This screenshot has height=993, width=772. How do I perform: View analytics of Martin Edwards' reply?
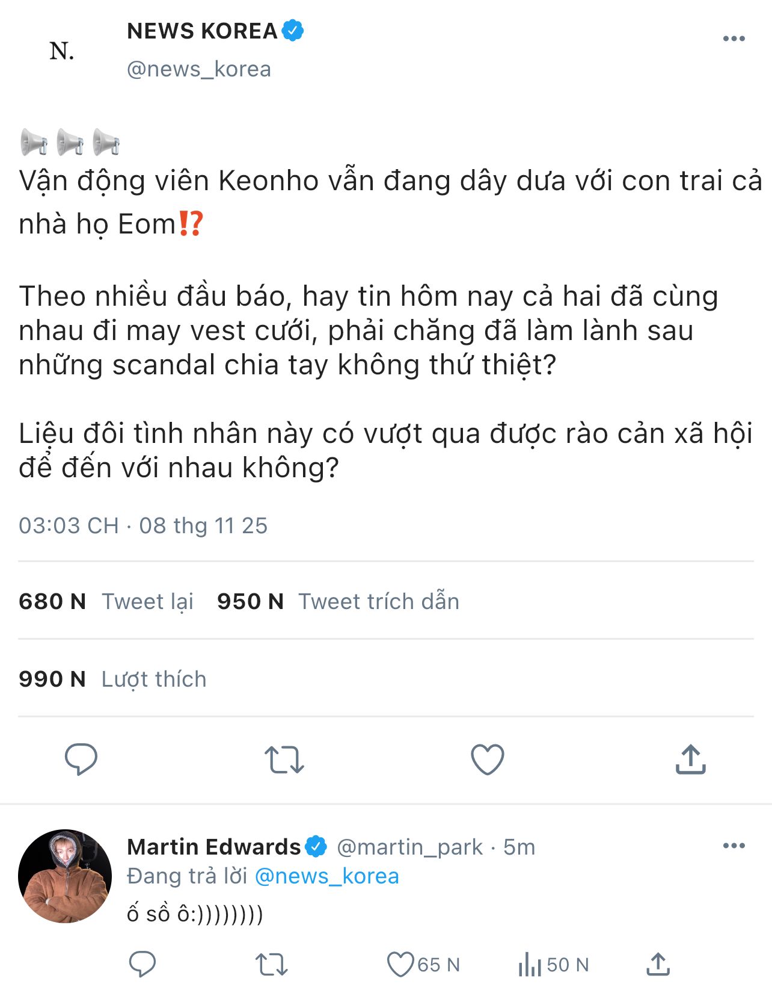click(530, 964)
